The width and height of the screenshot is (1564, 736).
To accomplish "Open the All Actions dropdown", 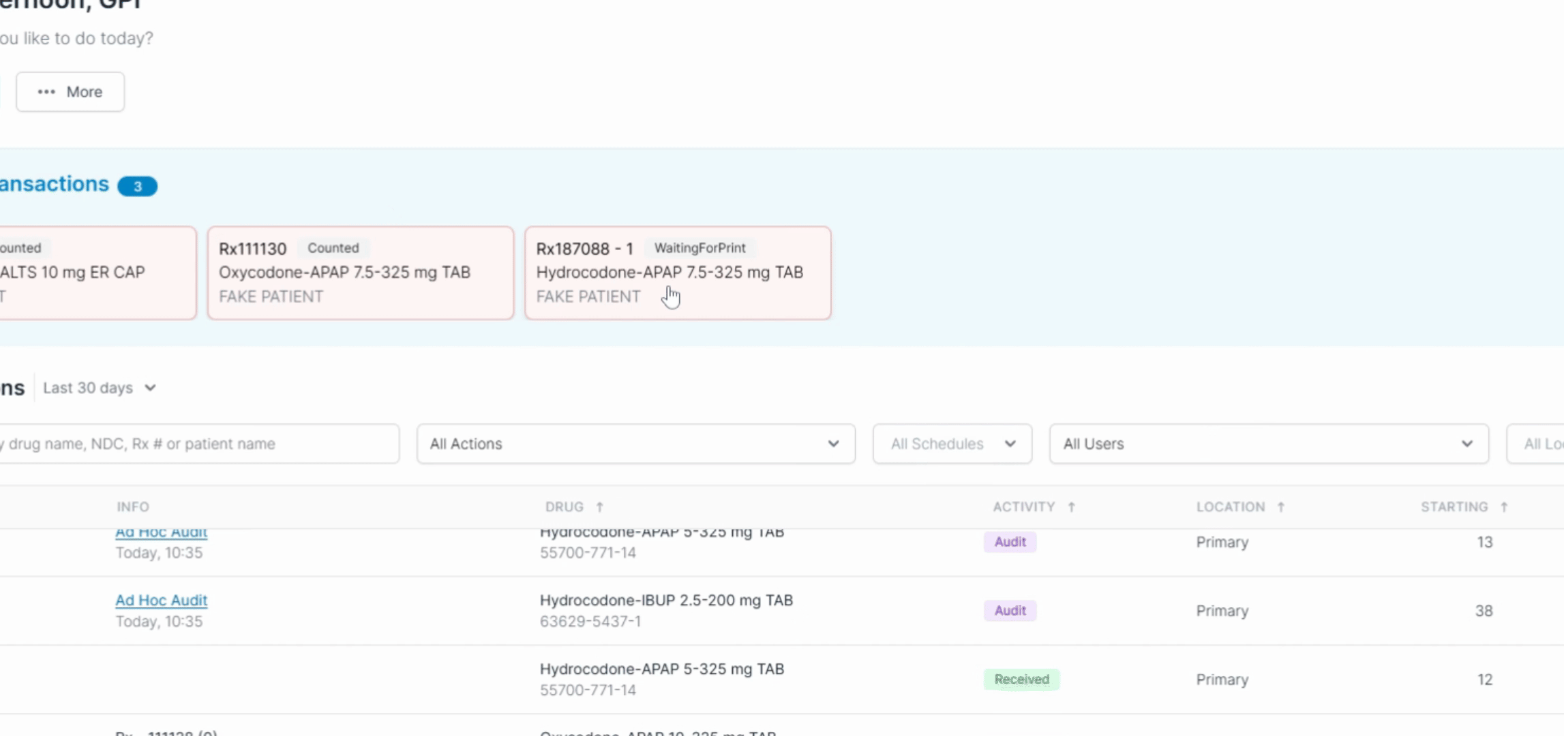I will point(635,444).
